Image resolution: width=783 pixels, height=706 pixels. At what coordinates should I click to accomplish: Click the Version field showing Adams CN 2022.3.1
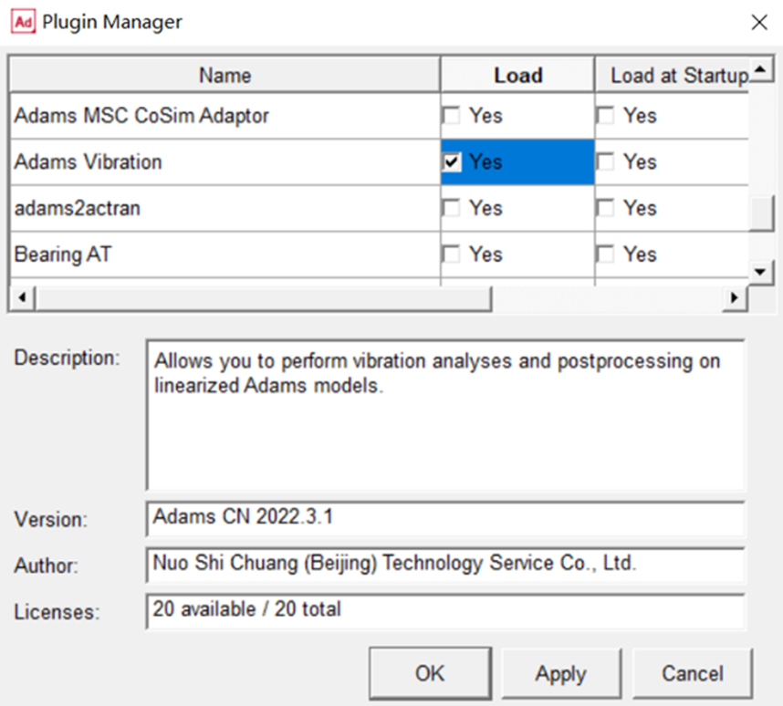tap(446, 519)
